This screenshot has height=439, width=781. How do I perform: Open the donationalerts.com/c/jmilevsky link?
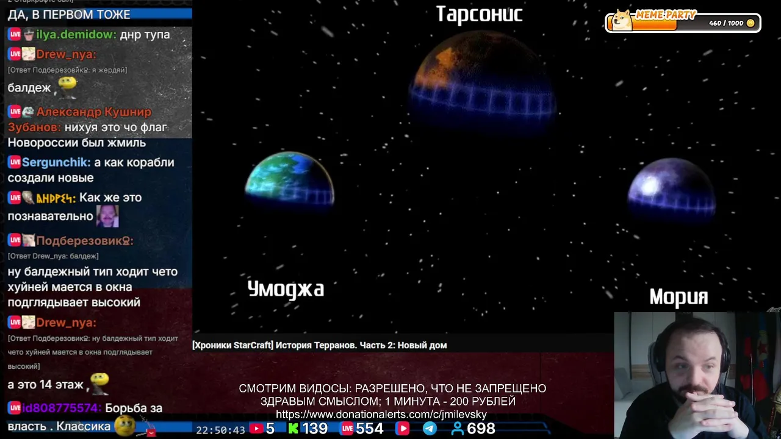[x=381, y=415]
